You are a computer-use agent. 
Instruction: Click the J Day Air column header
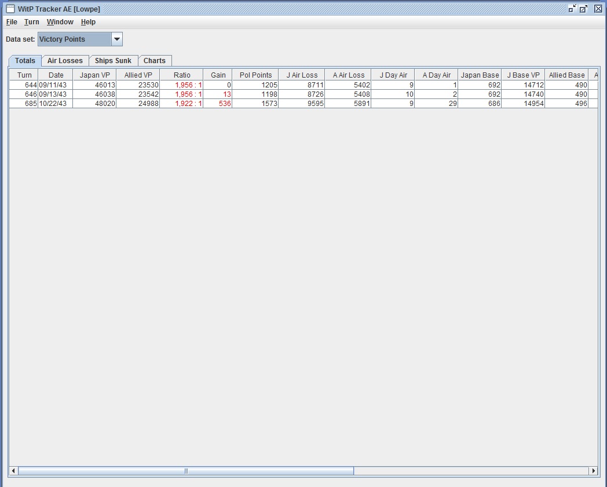[393, 75]
